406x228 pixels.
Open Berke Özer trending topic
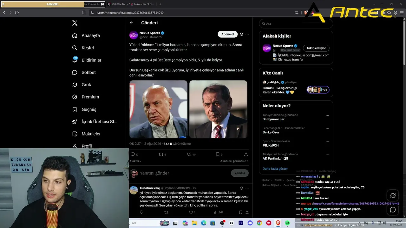click(271, 132)
